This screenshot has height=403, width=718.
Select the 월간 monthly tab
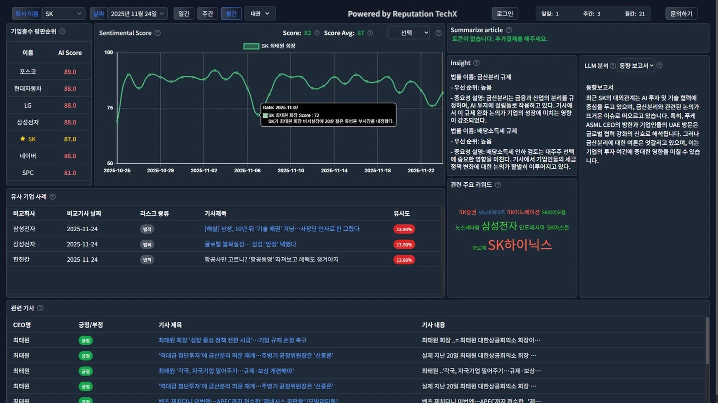pos(231,13)
